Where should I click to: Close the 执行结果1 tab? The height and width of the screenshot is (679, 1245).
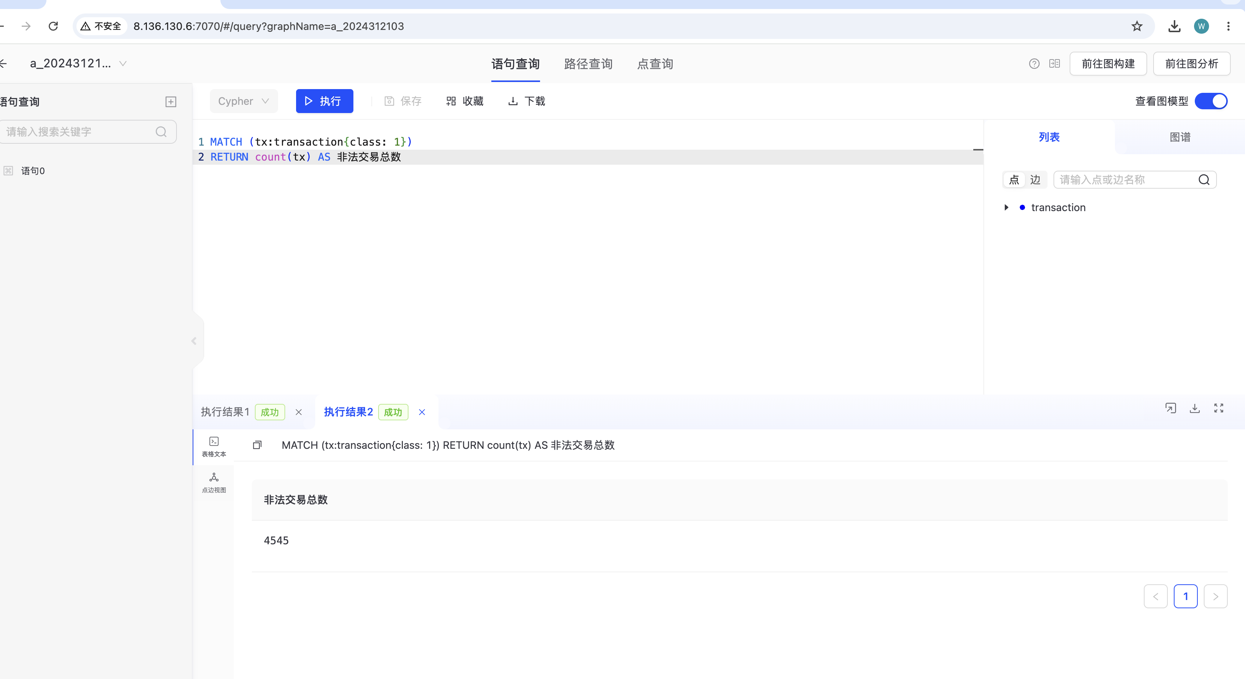(299, 412)
